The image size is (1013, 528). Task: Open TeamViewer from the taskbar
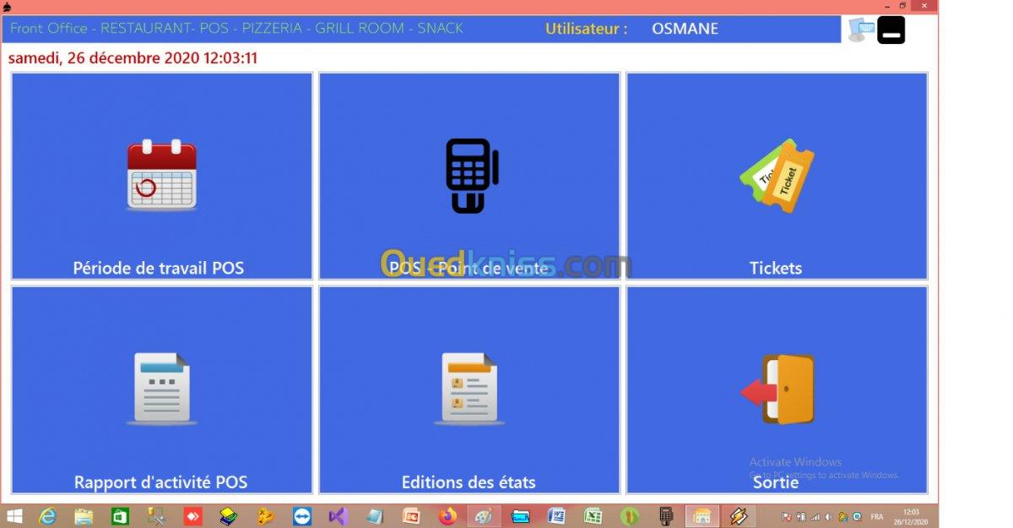click(x=301, y=516)
